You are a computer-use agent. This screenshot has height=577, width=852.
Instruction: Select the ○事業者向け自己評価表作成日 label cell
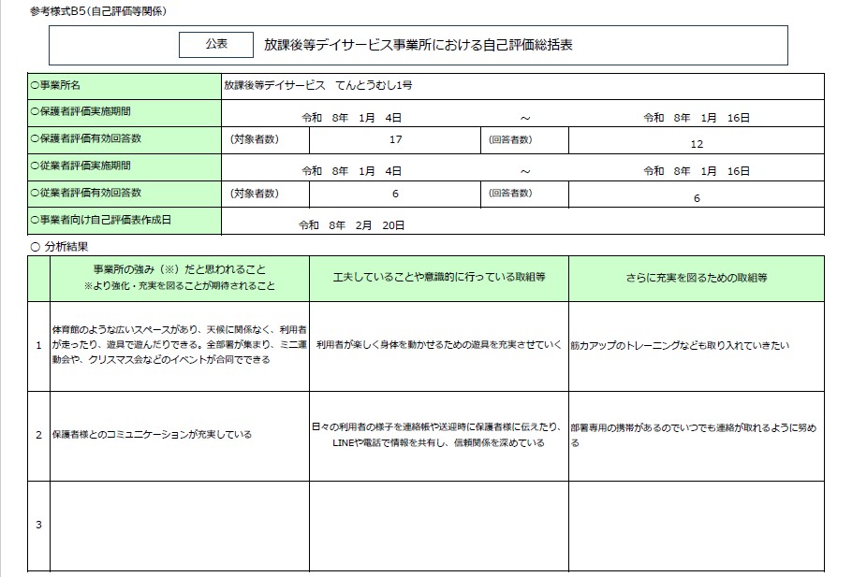click(124, 221)
